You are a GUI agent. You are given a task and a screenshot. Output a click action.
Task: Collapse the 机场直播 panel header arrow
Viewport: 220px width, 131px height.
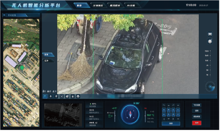(4, 15)
